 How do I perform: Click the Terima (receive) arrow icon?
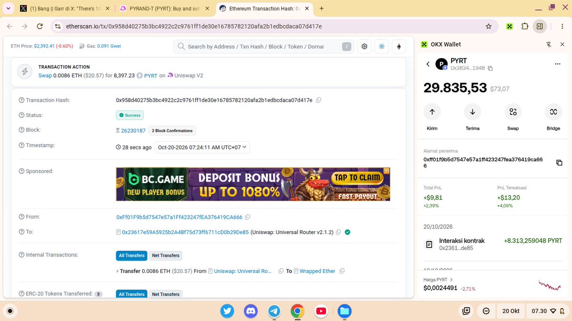point(472,112)
